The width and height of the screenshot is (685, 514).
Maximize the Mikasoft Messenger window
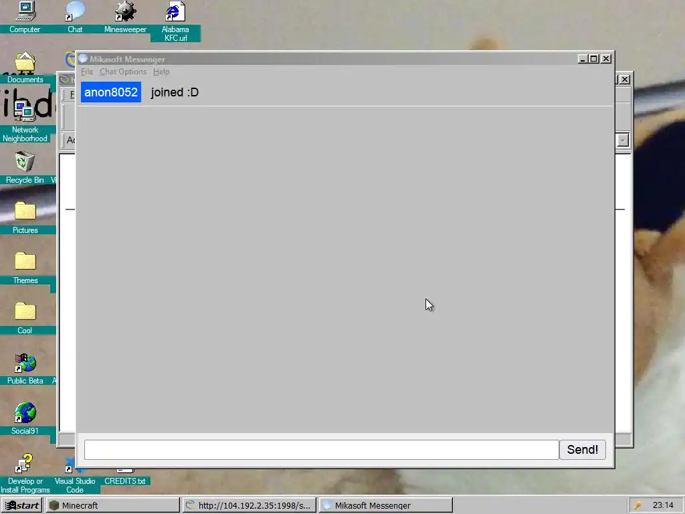coord(594,59)
